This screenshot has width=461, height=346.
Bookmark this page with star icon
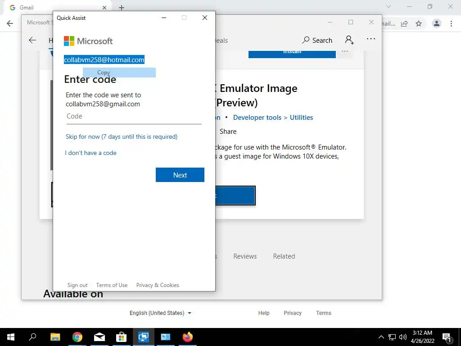tap(419, 23)
